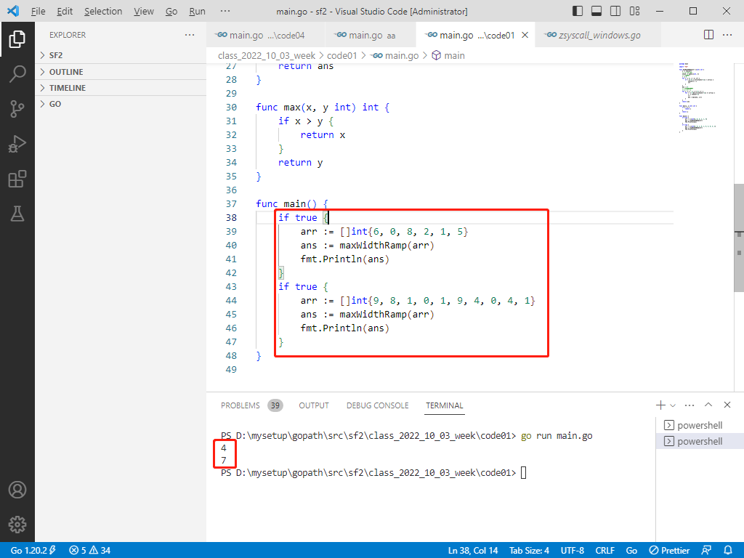Switch to the PROBLEMS panel tab
The image size is (744, 558).
[x=251, y=405]
